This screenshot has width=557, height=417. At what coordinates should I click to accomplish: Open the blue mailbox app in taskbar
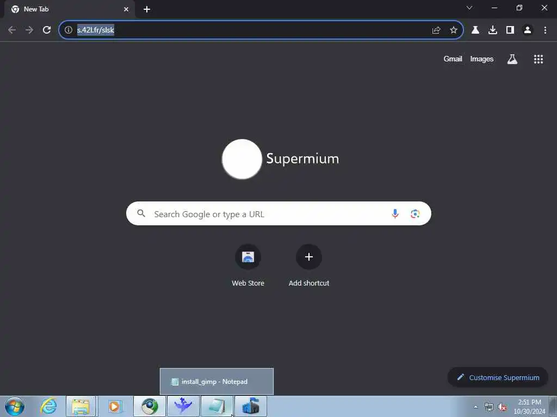(x=250, y=406)
